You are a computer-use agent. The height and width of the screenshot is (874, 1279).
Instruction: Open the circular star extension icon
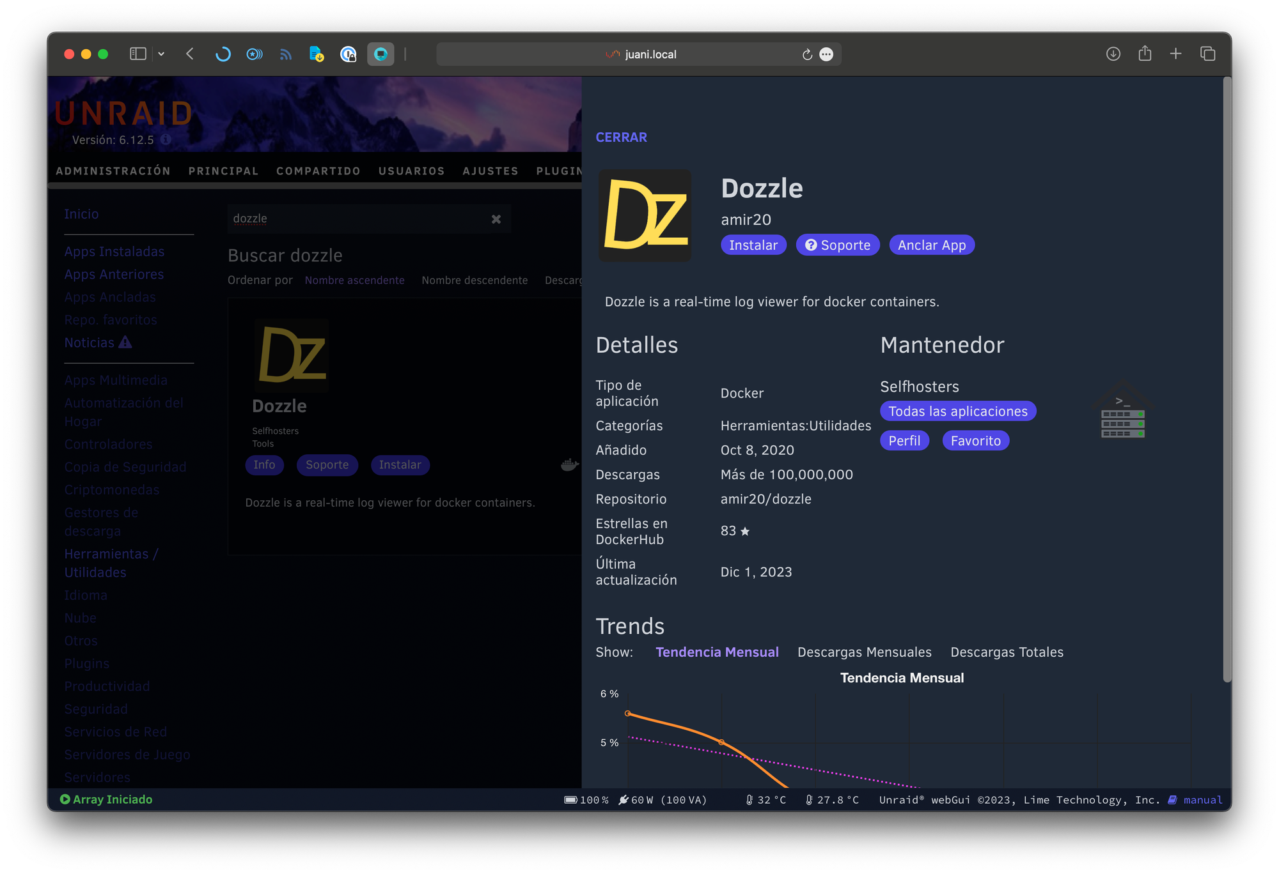(254, 54)
